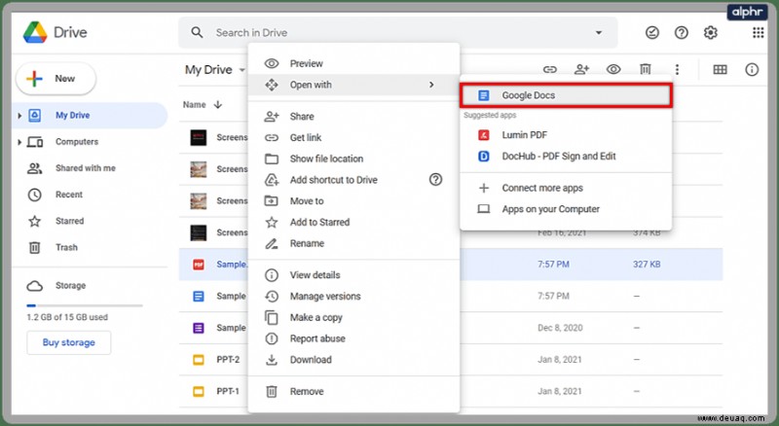This screenshot has height=426, width=779.
Task: Open the Trash folder
Action: (66, 247)
